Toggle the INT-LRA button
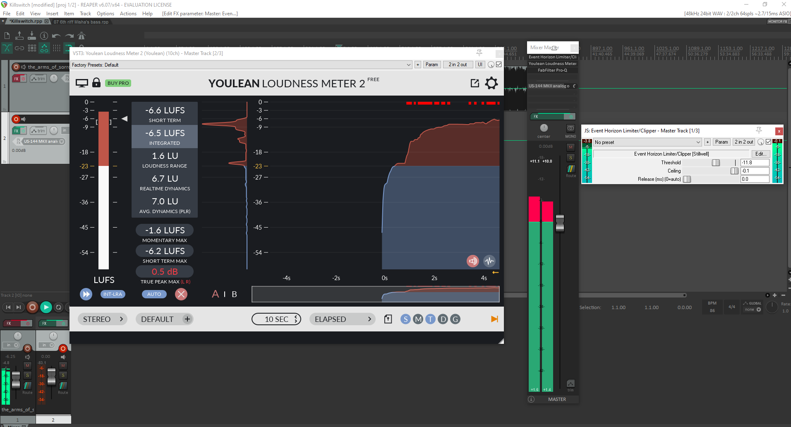791x427 pixels. [x=113, y=294]
